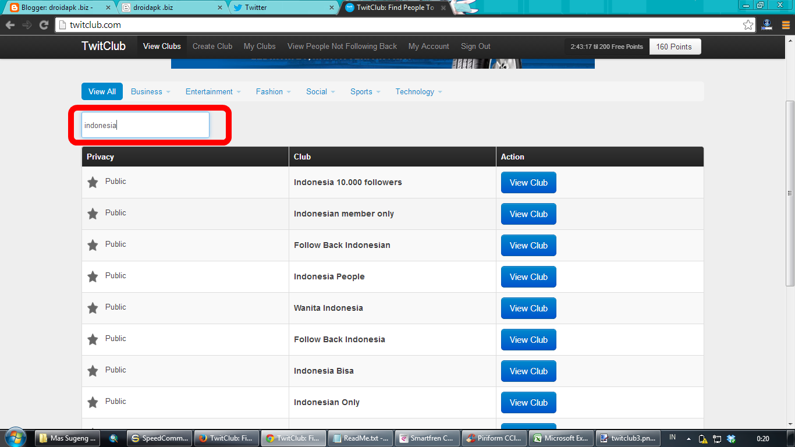View Club for Follow Back Indonesian
Image resolution: width=795 pixels, height=447 pixels.
click(528, 246)
